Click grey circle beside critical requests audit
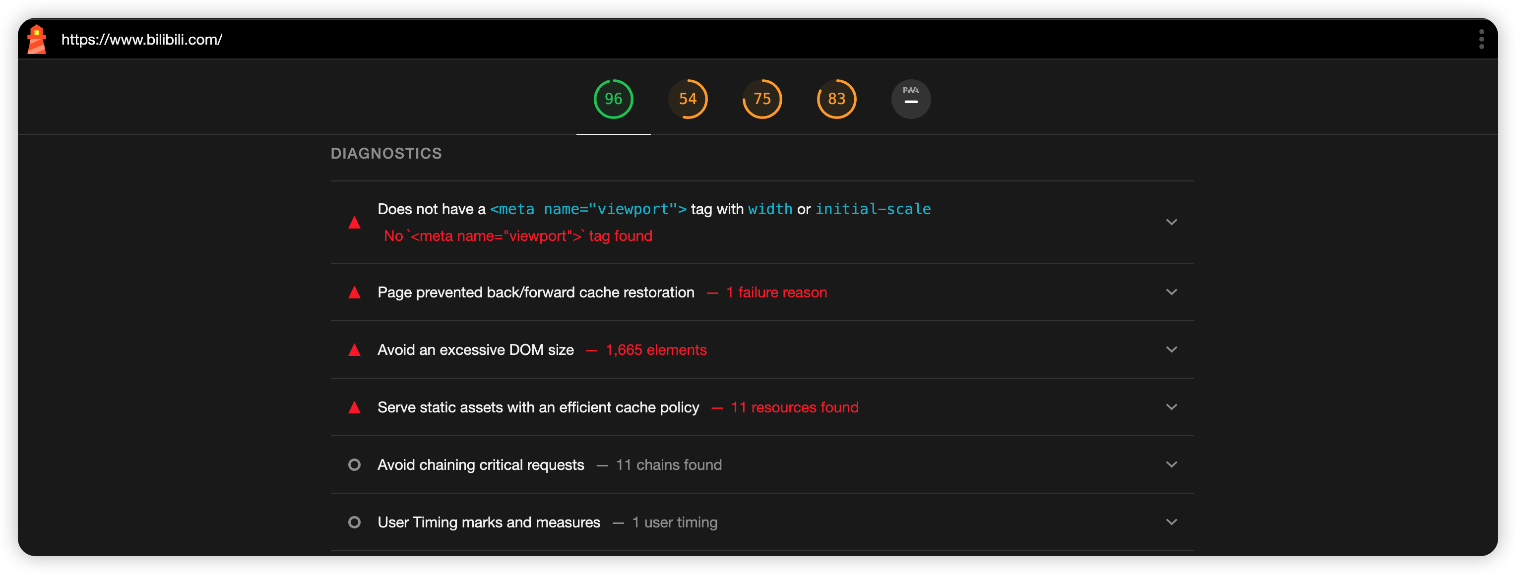Screen dimensions: 1516x574 point(354,464)
